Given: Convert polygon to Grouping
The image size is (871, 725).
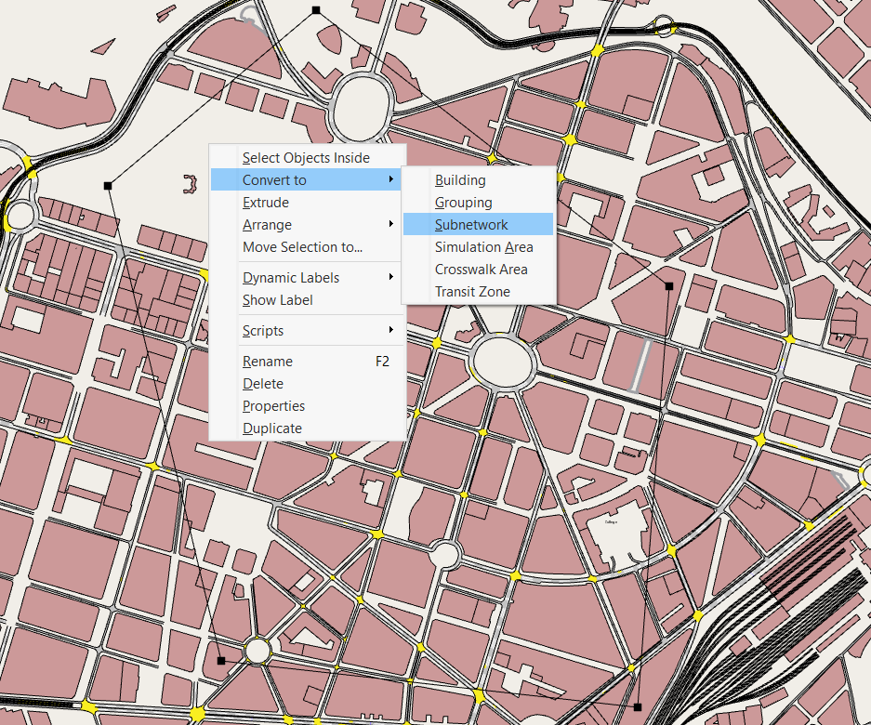Looking at the screenshot, I should [463, 203].
